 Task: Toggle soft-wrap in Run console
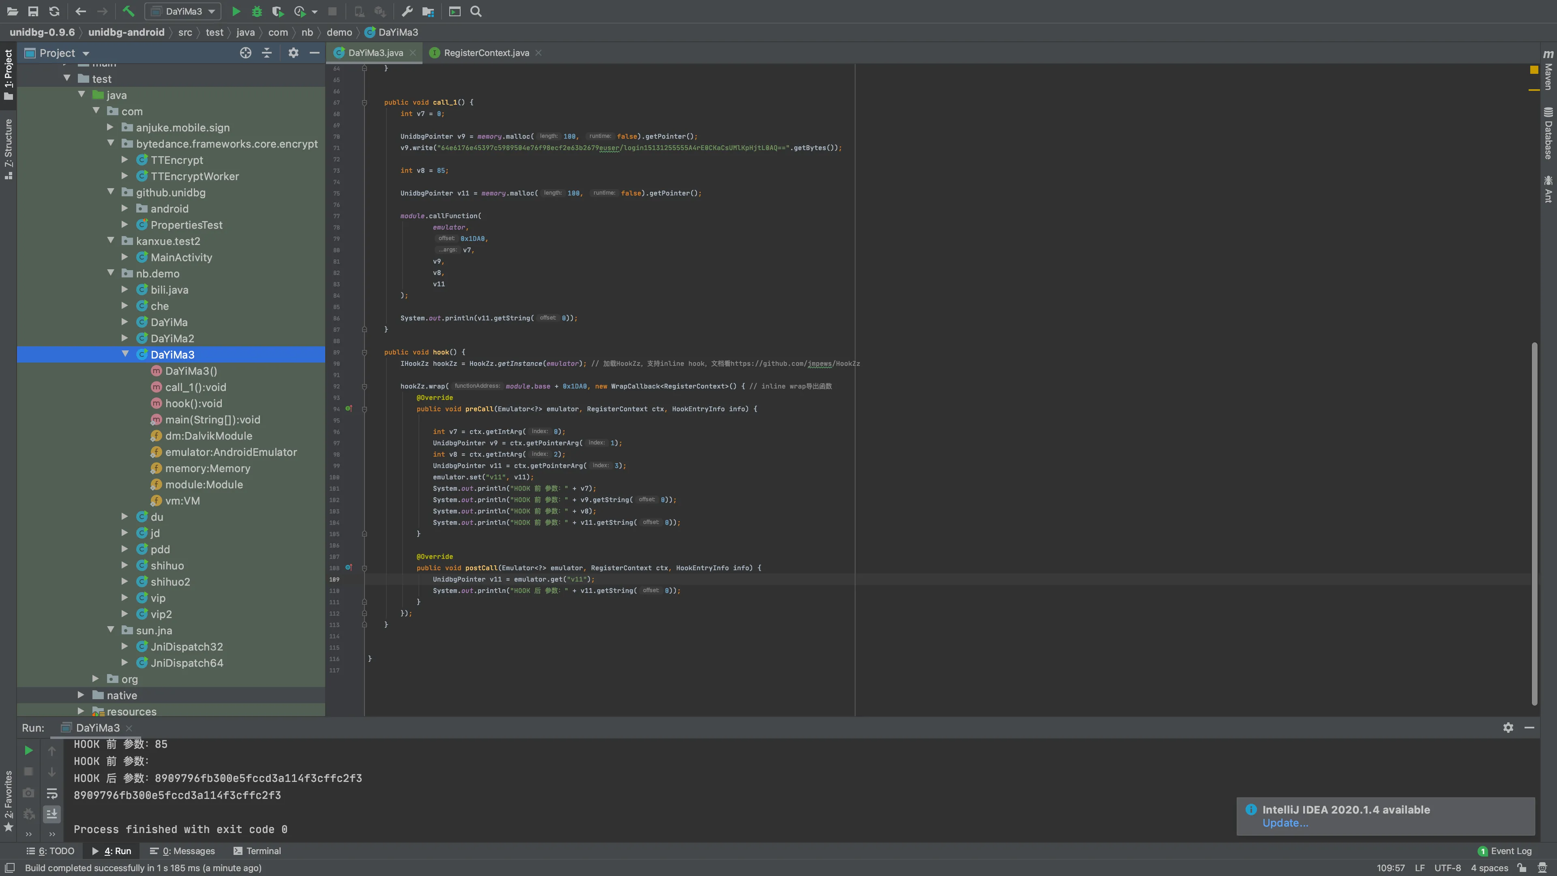(x=52, y=793)
